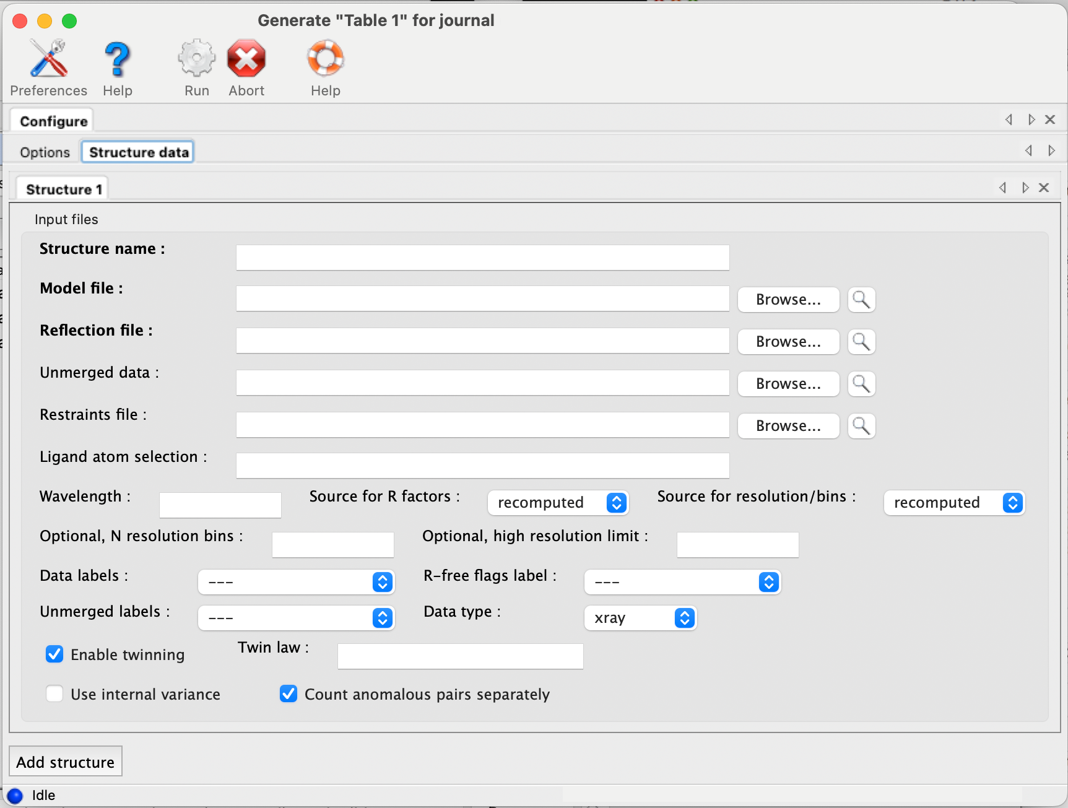Click magnifier icon beside Unmerged data
The image size is (1068, 808).
[x=861, y=384]
